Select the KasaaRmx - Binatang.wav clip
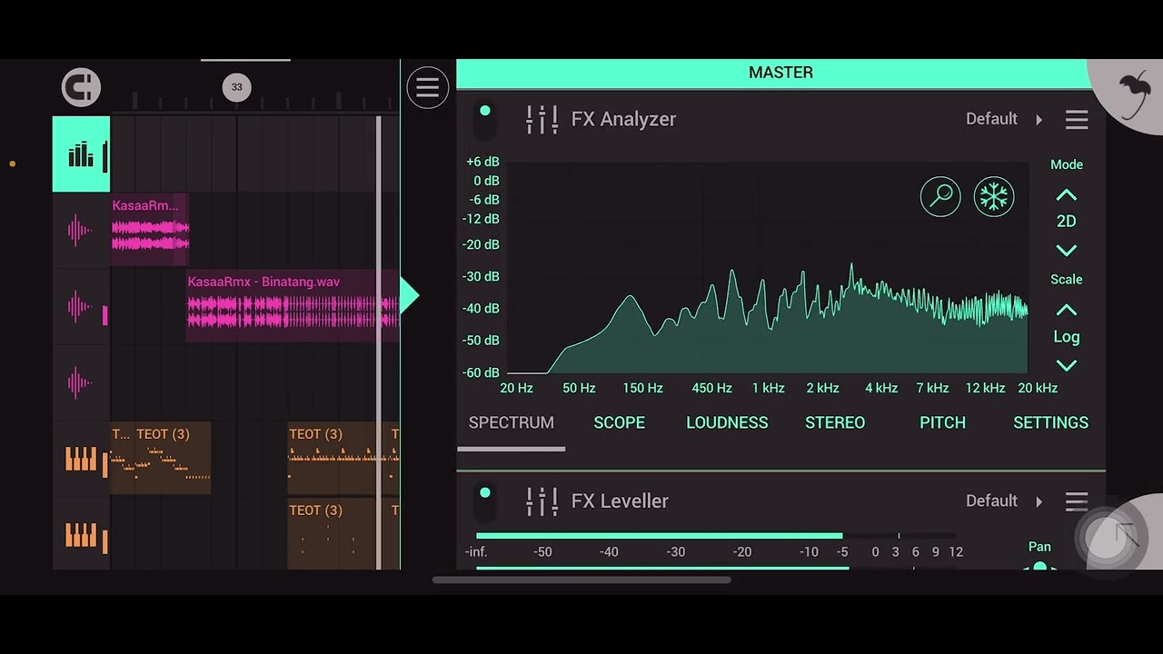The height and width of the screenshot is (654, 1163). click(293, 306)
